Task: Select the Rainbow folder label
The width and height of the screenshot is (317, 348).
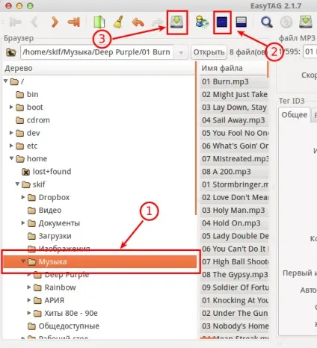Action: tap(60, 288)
